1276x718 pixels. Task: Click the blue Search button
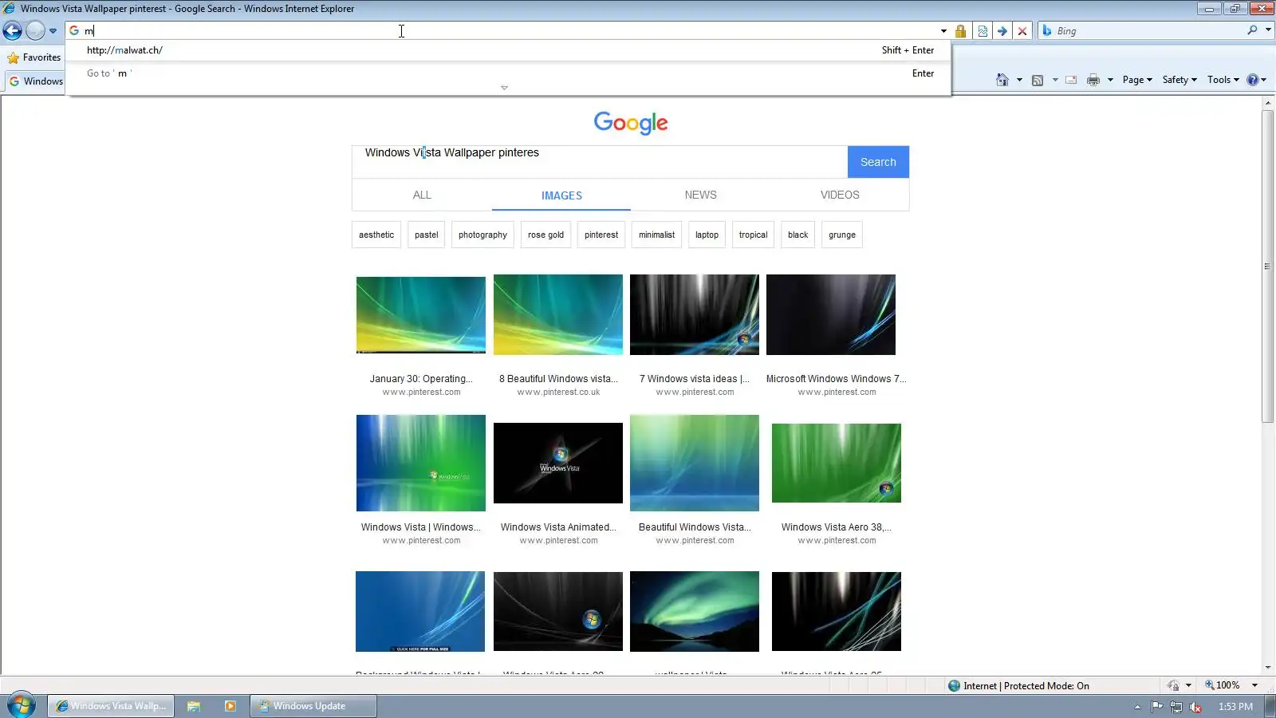click(878, 162)
